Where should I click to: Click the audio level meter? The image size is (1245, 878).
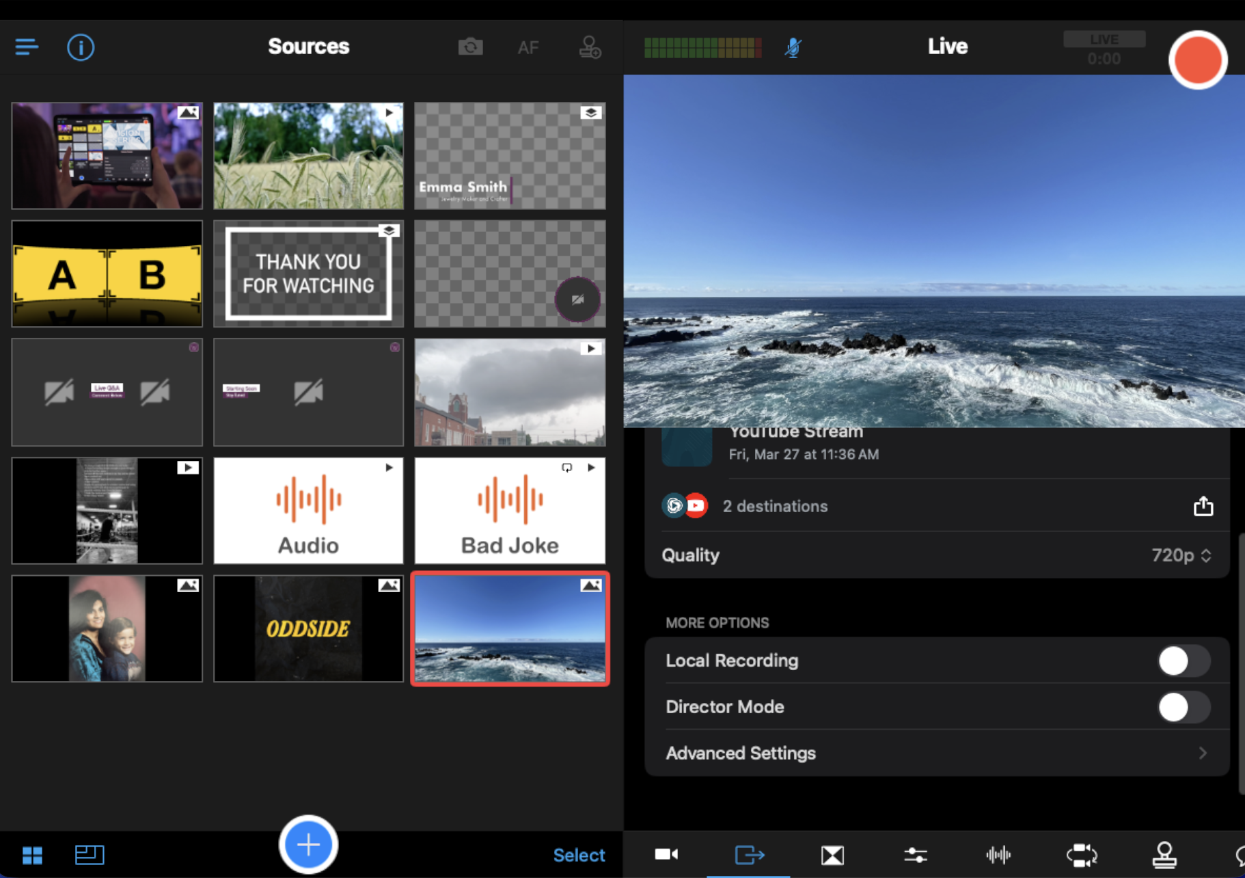[x=703, y=47]
